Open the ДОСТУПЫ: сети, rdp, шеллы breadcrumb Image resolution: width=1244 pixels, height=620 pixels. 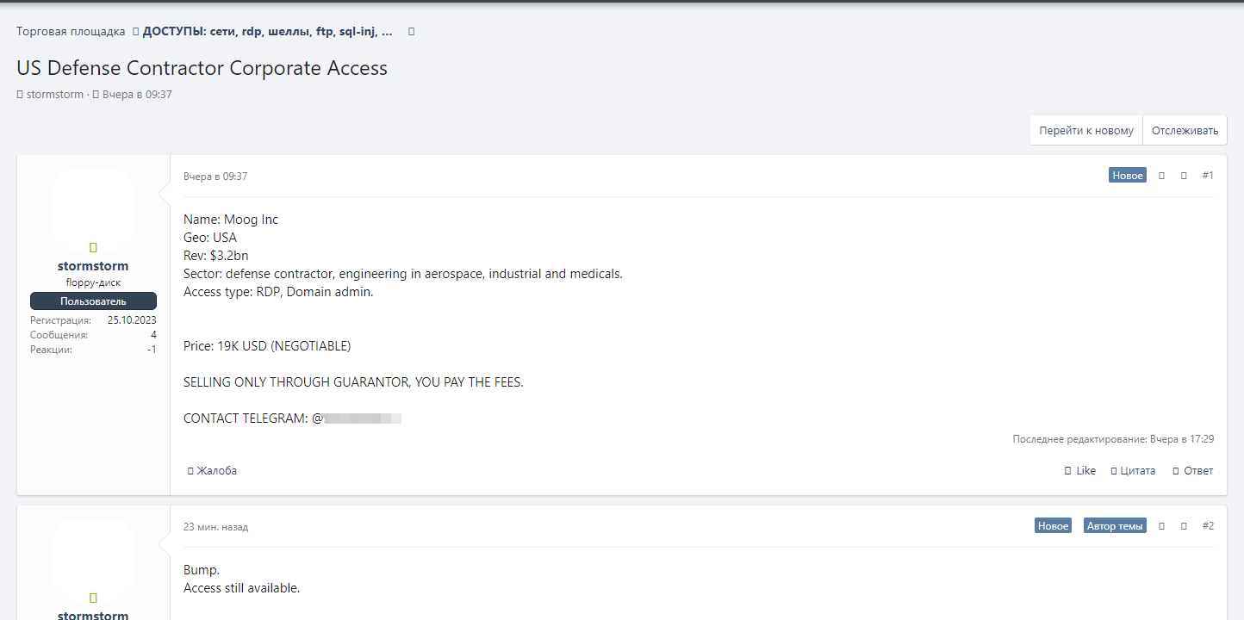click(x=268, y=31)
